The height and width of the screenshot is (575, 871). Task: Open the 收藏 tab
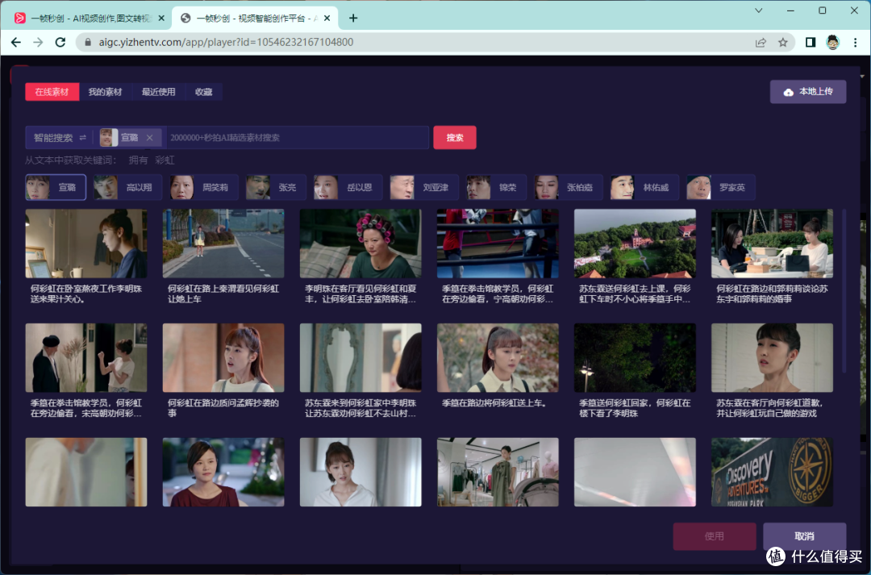click(203, 92)
